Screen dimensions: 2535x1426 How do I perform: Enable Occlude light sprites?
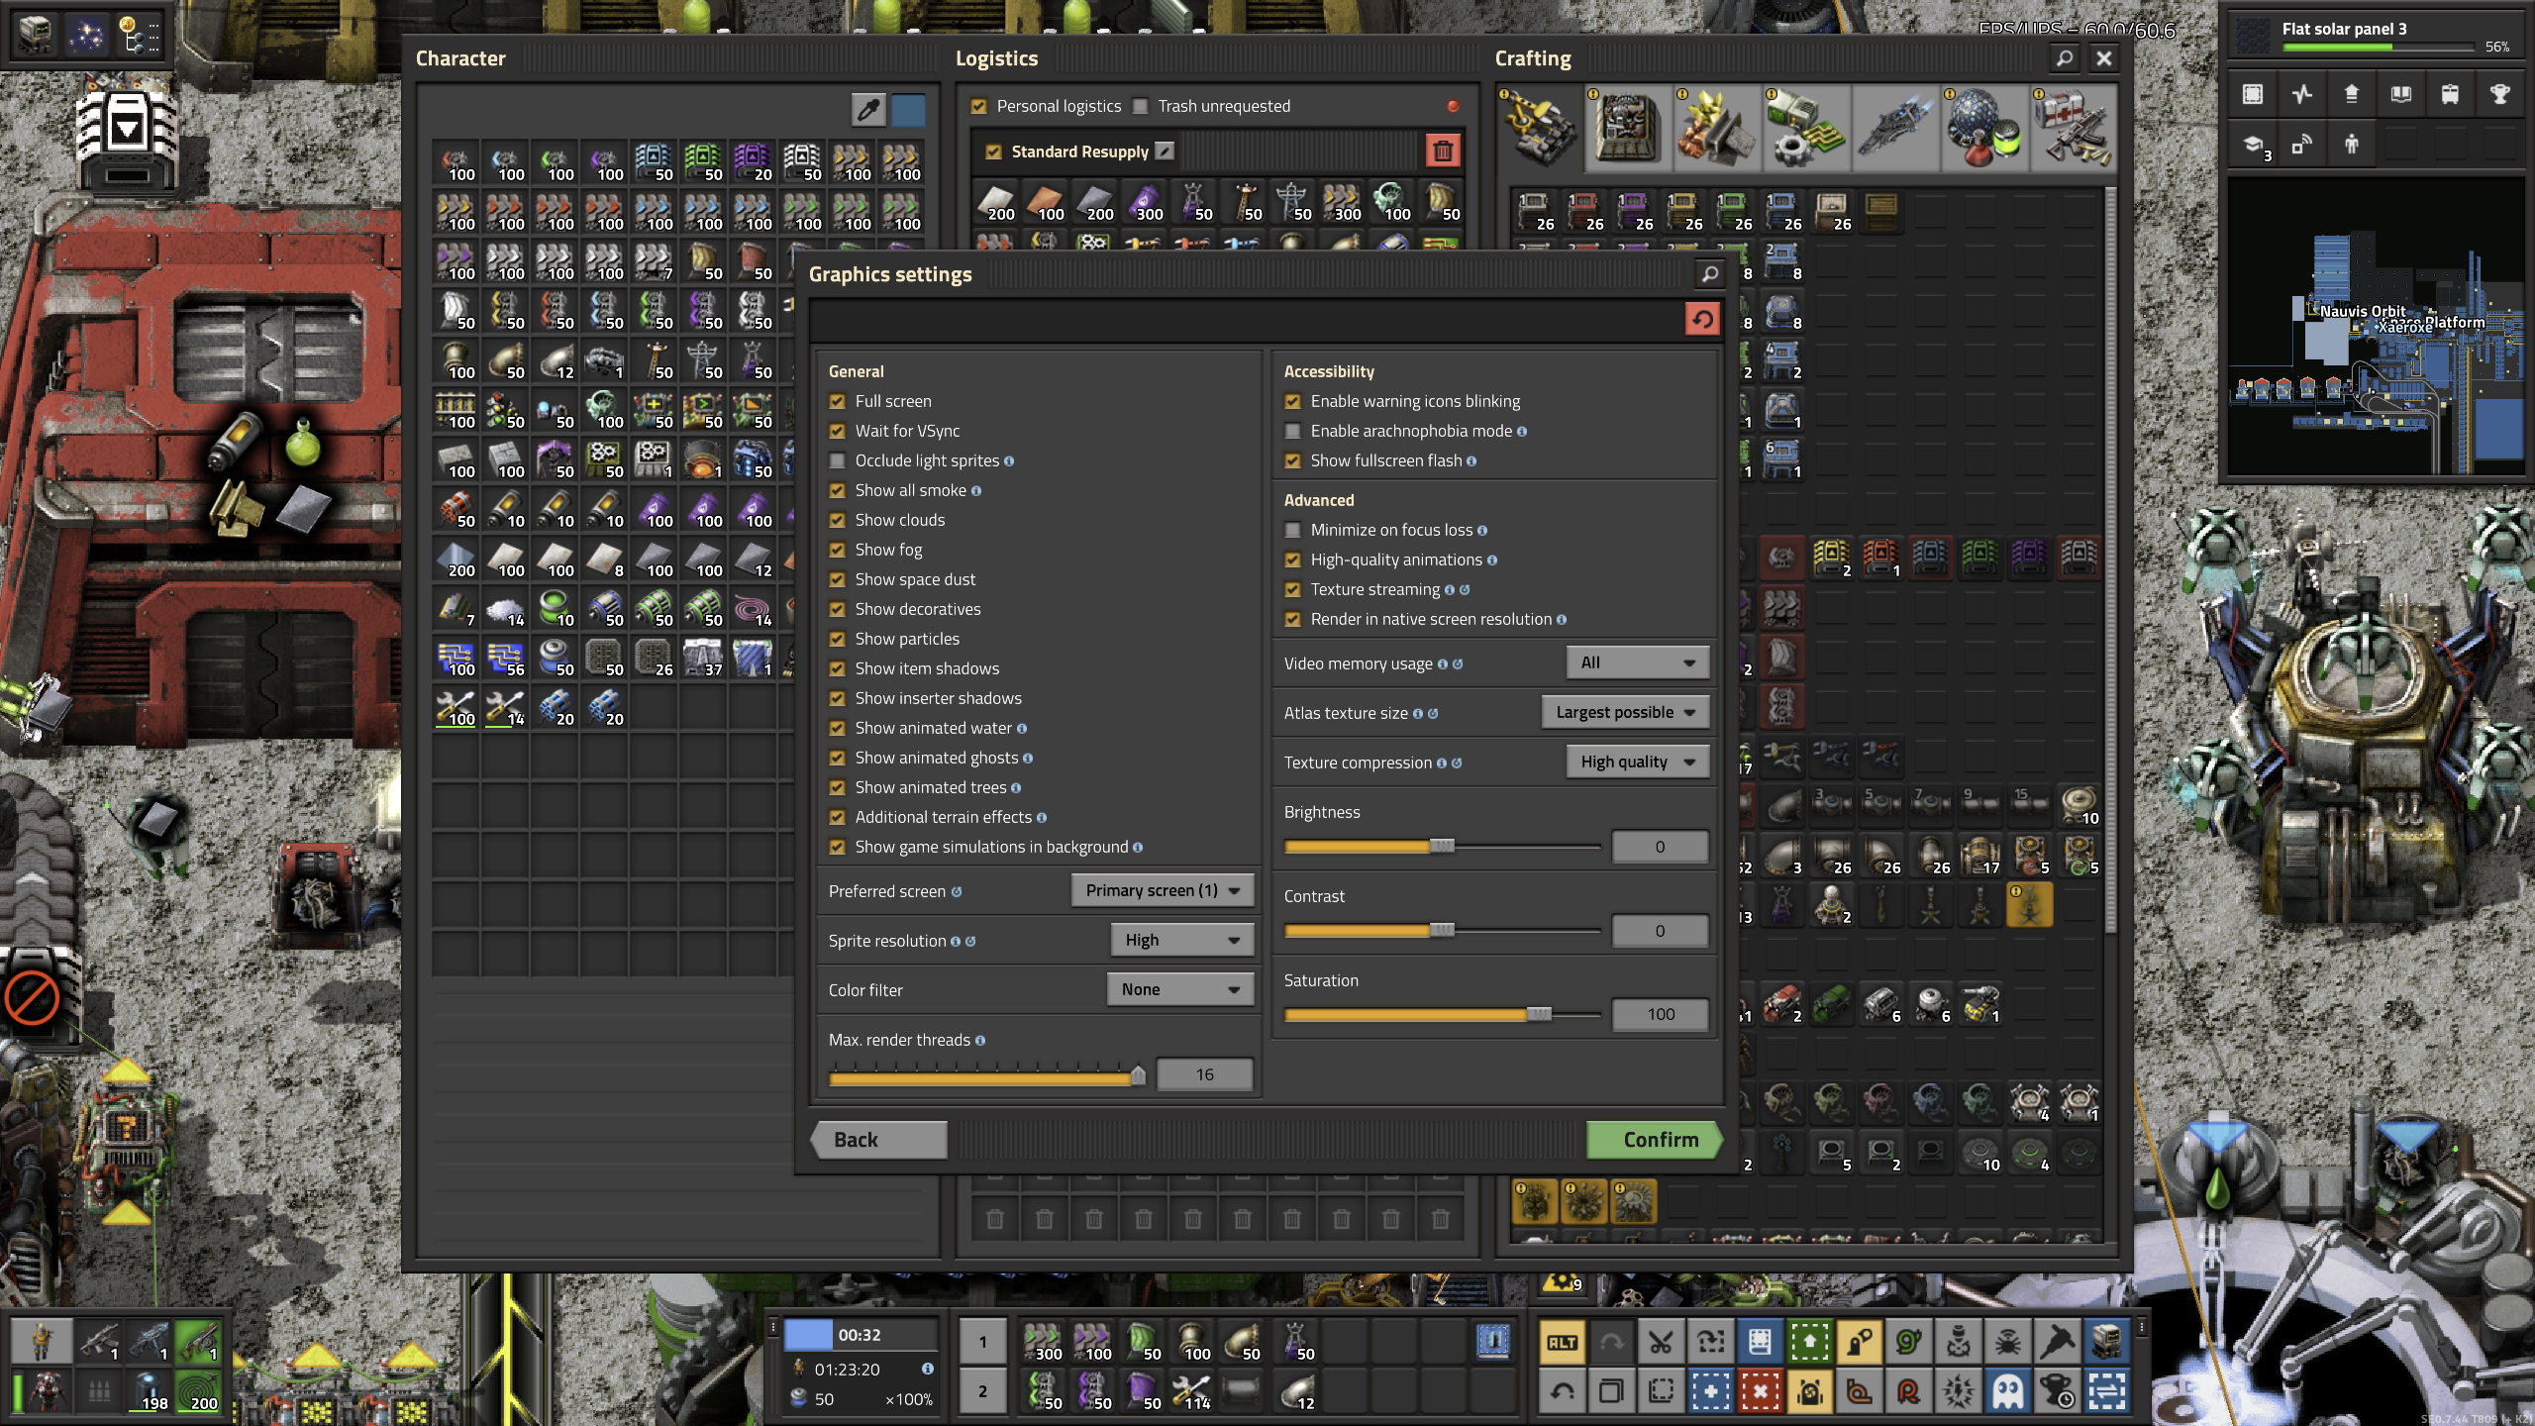(838, 460)
